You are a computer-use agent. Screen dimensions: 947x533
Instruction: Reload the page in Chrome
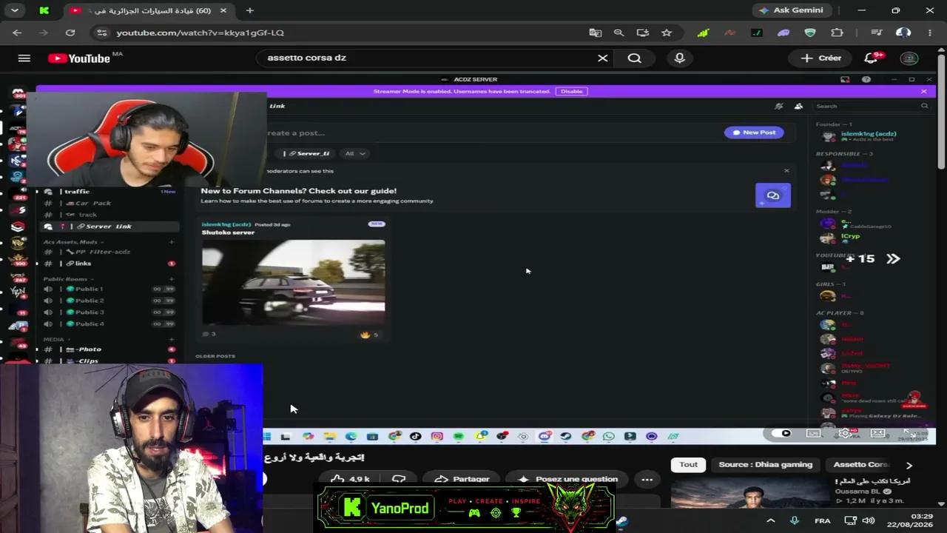tap(70, 33)
